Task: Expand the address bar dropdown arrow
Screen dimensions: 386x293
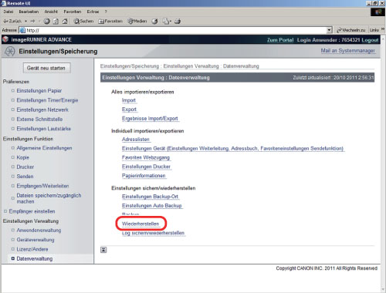Action: coord(329,30)
